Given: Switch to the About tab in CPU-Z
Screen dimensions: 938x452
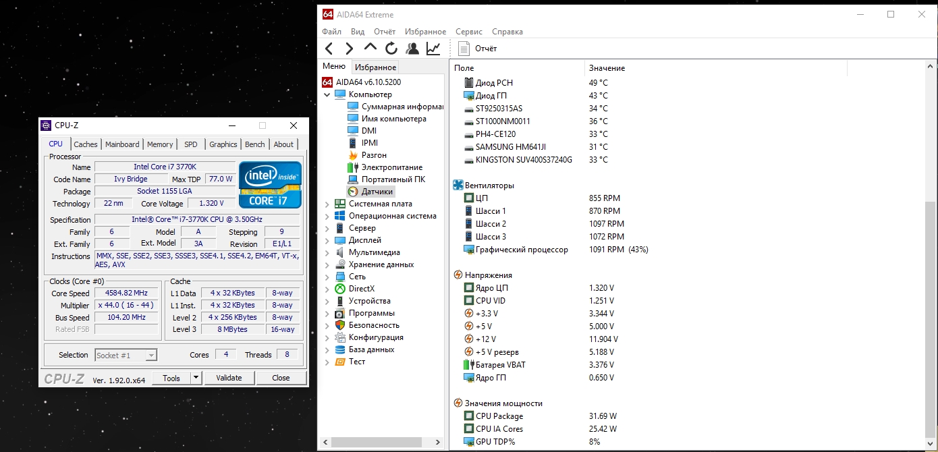Looking at the screenshot, I should click(x=283, y=144).
